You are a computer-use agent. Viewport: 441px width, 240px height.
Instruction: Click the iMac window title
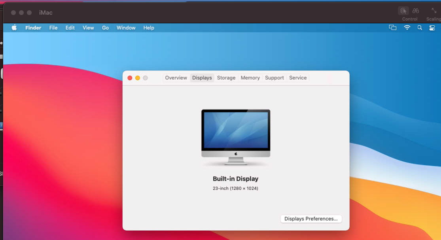coord(46,13)
